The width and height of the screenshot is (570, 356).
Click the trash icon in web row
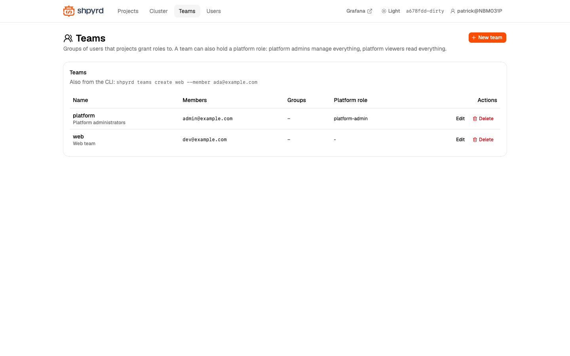pos(475,140)
